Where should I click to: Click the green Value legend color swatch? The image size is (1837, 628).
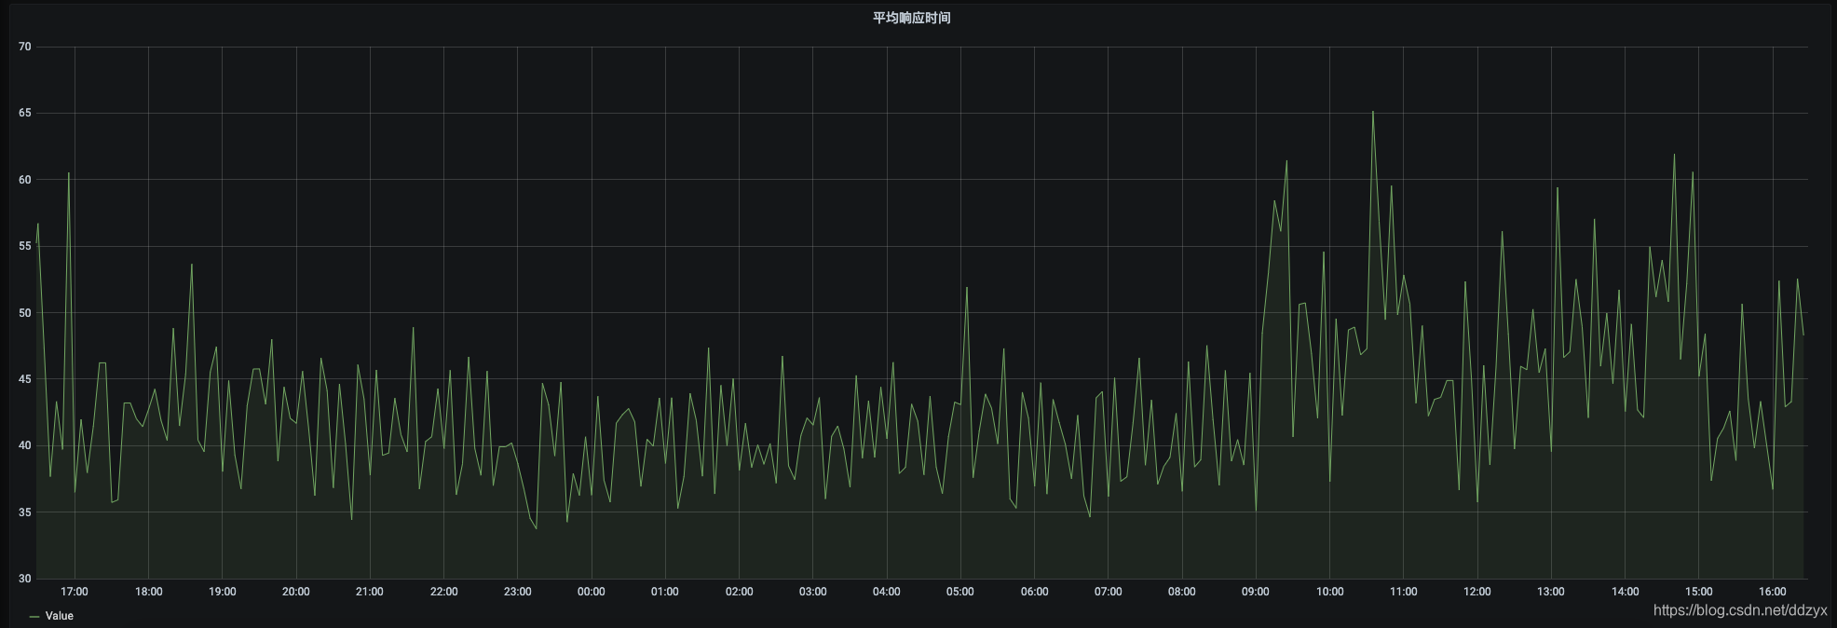[x=34, y=616]
